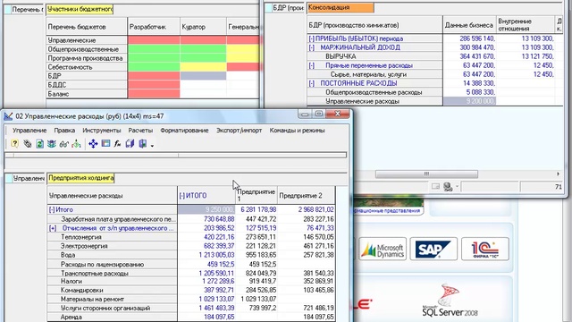
Task: Collapse Прямые переменные расходы row
Action: click(x=311, y=65)
